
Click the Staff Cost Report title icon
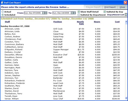click(x=2, y=2)
